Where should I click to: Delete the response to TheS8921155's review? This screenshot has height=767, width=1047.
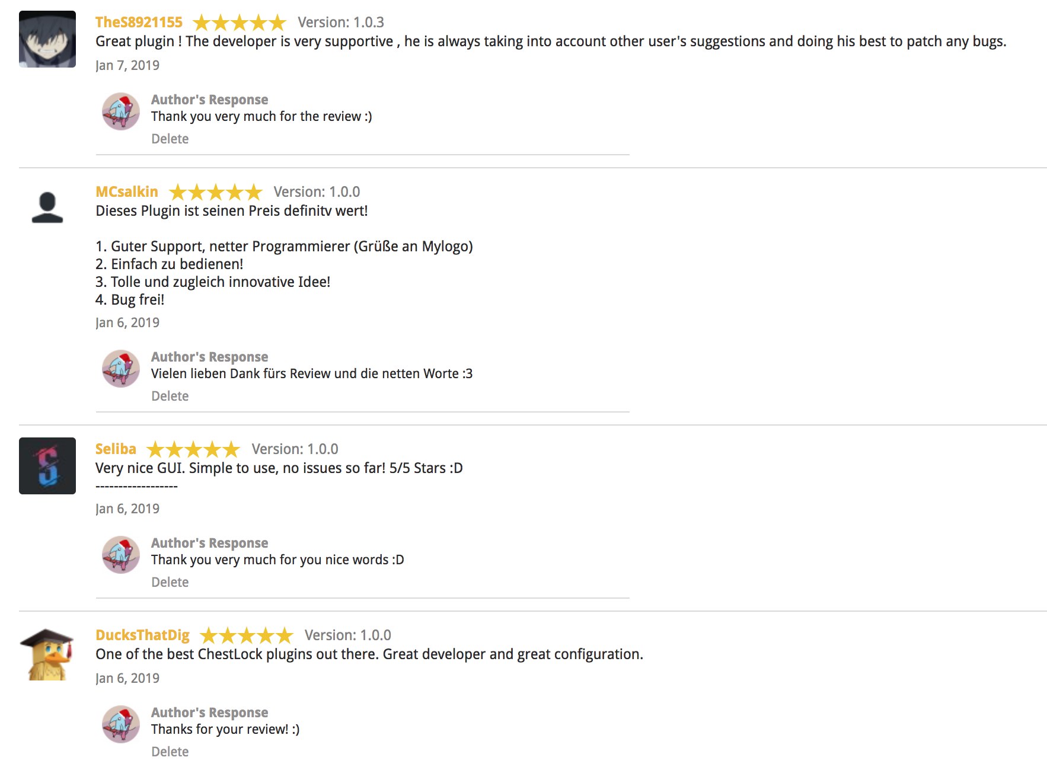point(170,139)
